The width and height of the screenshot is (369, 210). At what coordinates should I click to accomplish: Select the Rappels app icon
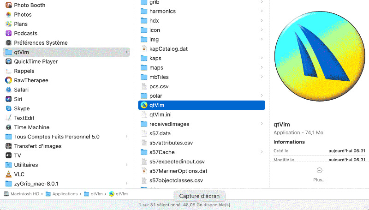[8, 71]
